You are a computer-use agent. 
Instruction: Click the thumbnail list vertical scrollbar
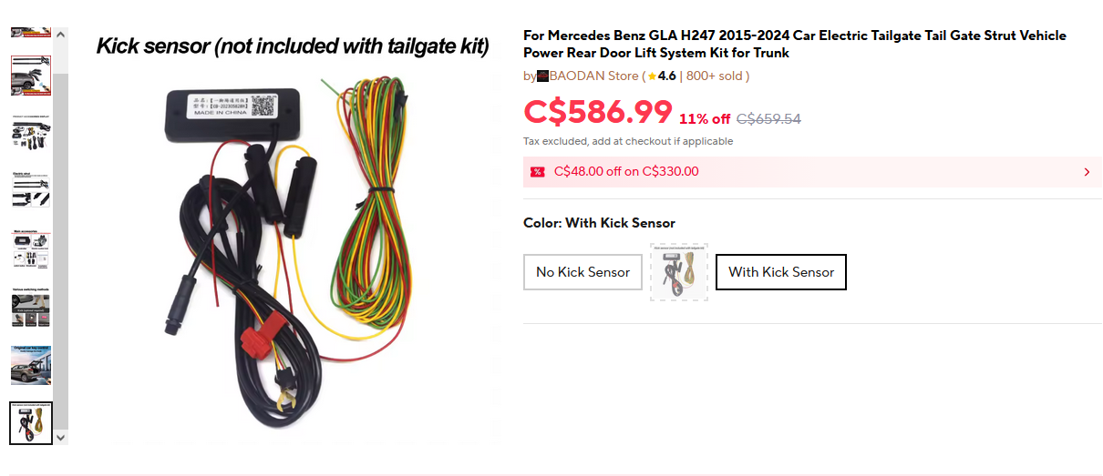click(61, 237)
